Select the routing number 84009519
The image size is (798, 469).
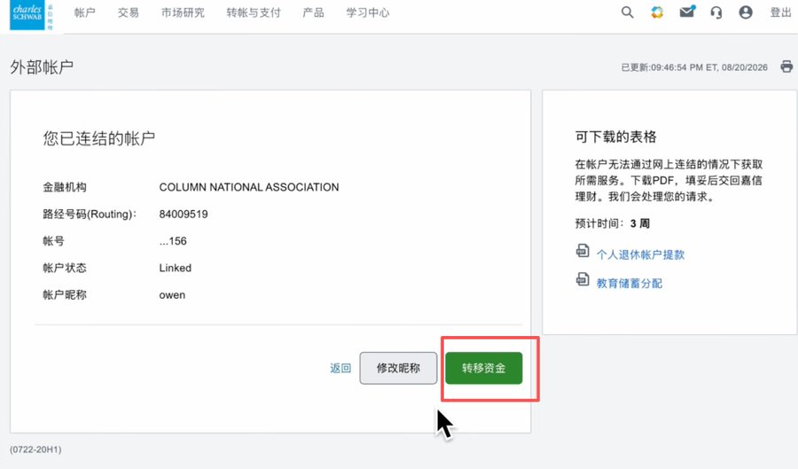tap(184, 215)
